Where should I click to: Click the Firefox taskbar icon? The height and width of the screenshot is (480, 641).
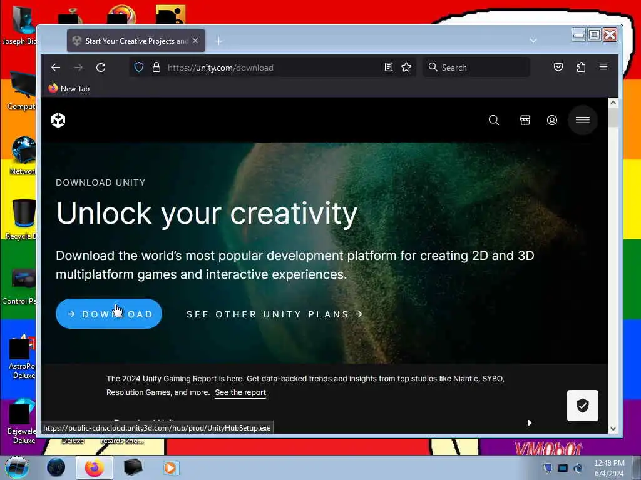95,467
